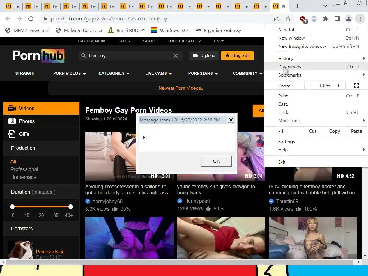Viewport: 368px width, 276px height.
Task: Open the Extensions puzzle piece icon
Action: (326, 19)
